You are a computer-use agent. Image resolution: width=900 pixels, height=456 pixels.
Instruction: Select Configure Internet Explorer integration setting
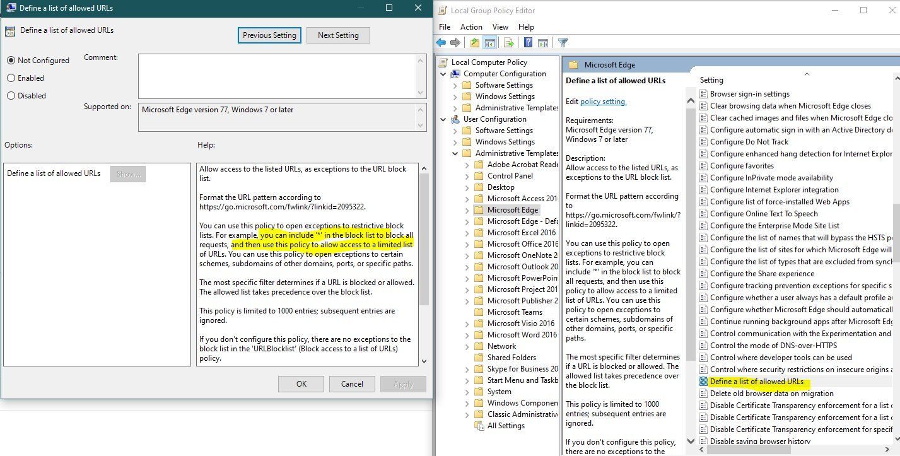pos(774,190)
